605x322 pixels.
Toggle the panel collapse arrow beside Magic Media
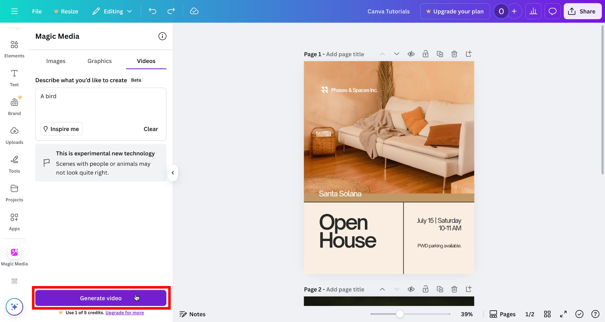pos(173,173)
